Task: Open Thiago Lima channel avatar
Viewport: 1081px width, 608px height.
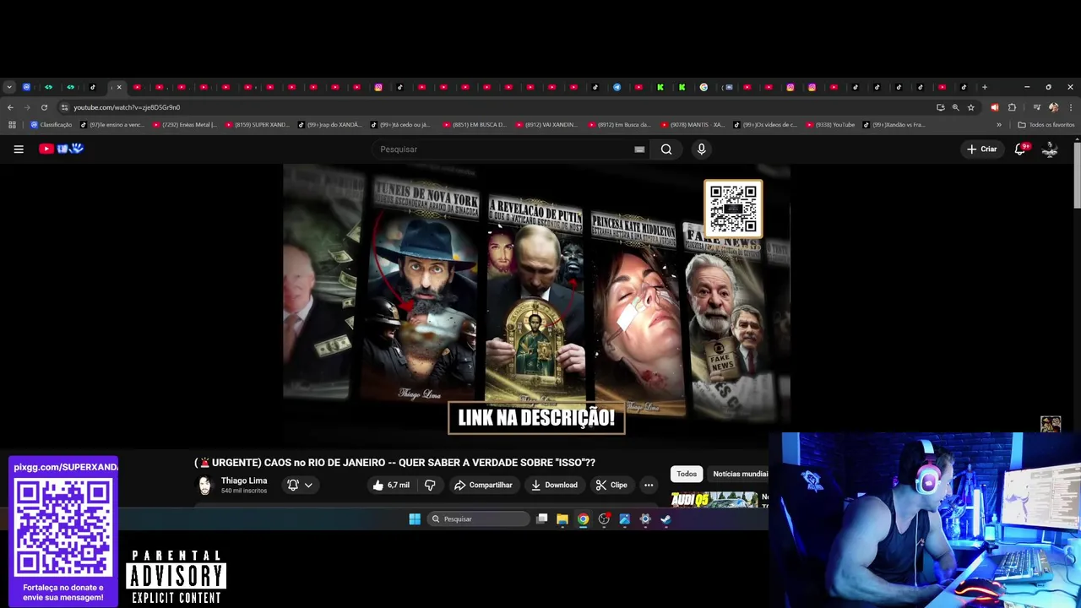Action: (x=204, y=485)
